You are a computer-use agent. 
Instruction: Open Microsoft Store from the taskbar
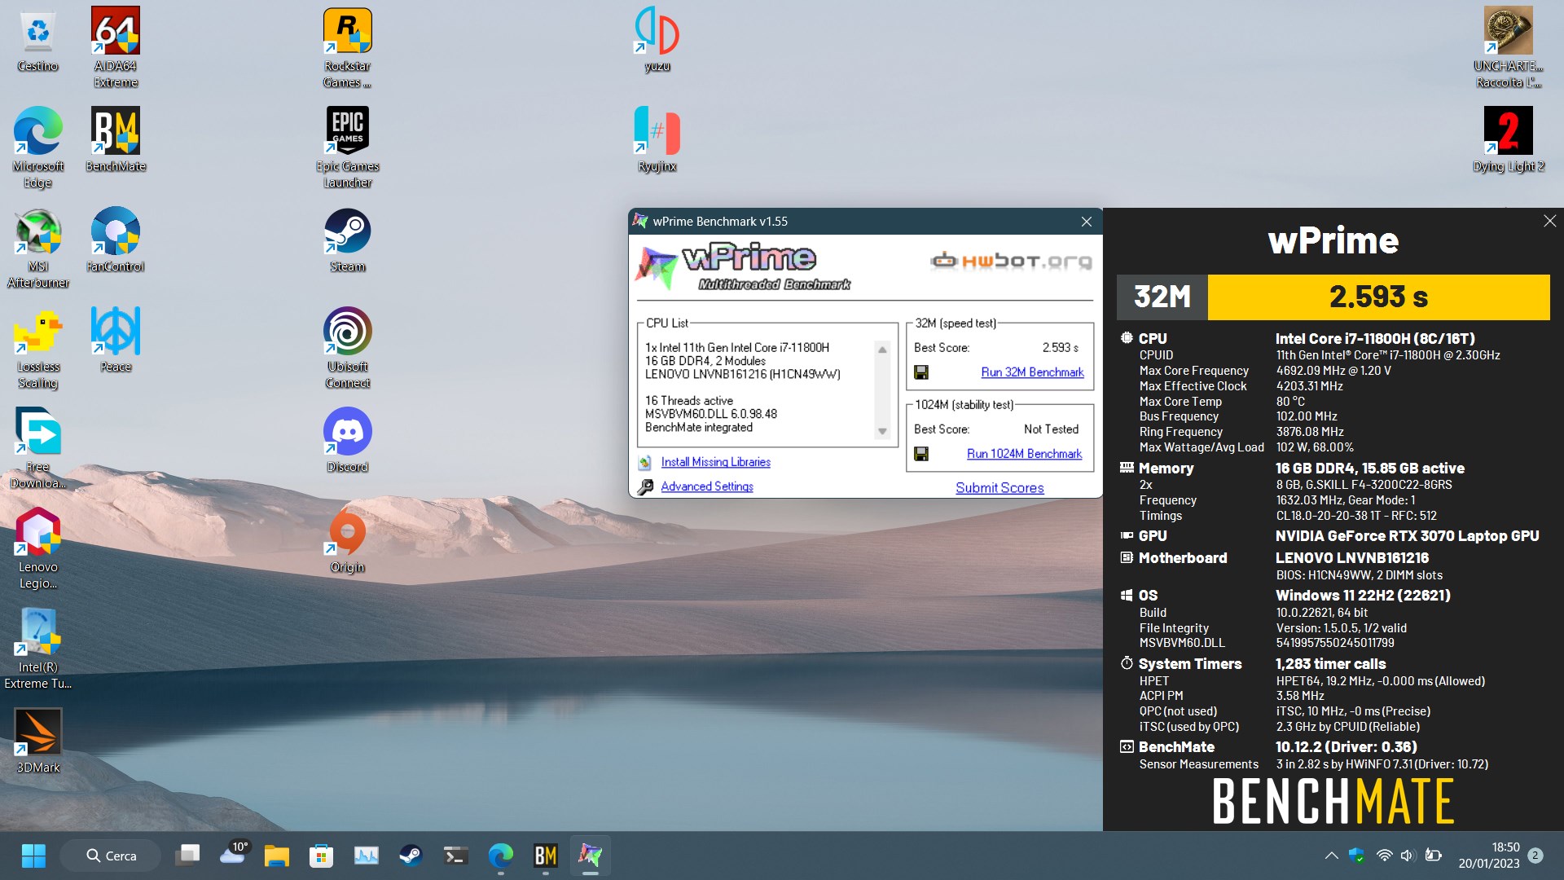point(322,856)
